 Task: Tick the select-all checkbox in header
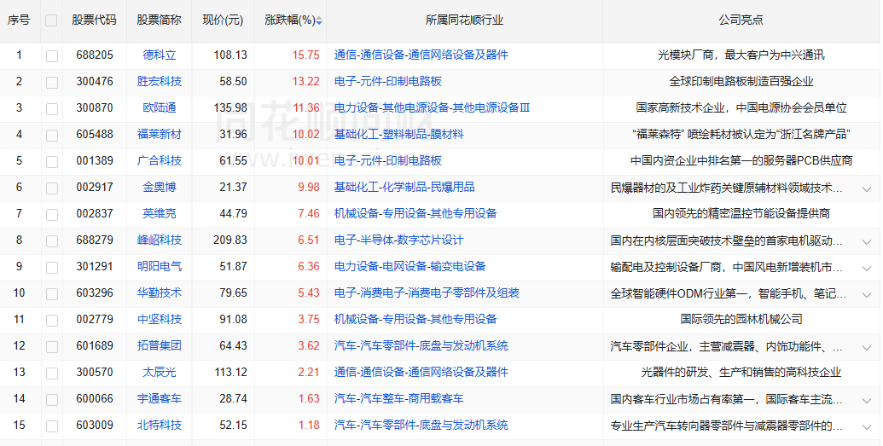[x=51, y=20]
